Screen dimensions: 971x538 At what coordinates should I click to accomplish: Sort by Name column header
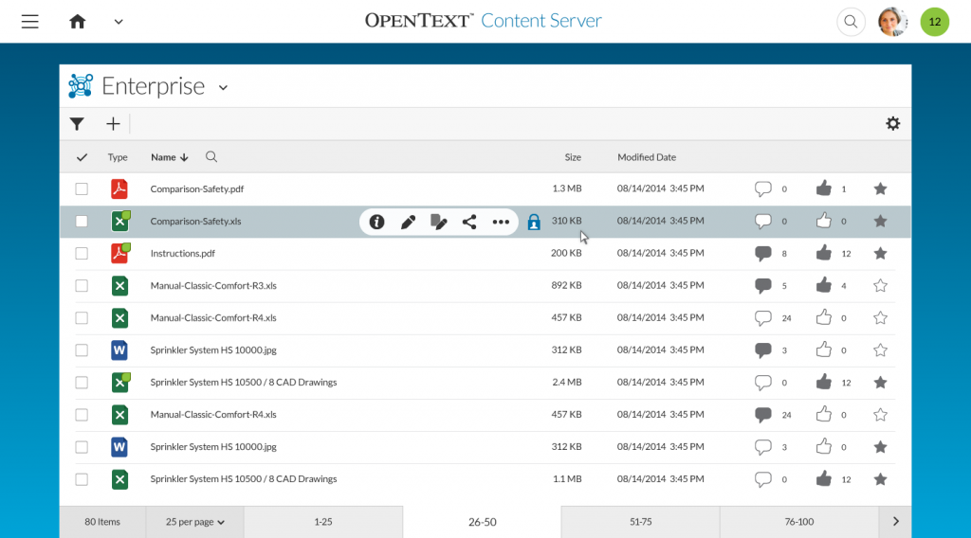coord(169,157)
